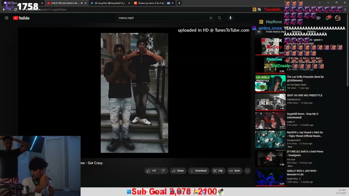
Task: Select the All filter chip
Action: [x=258, y=32]
